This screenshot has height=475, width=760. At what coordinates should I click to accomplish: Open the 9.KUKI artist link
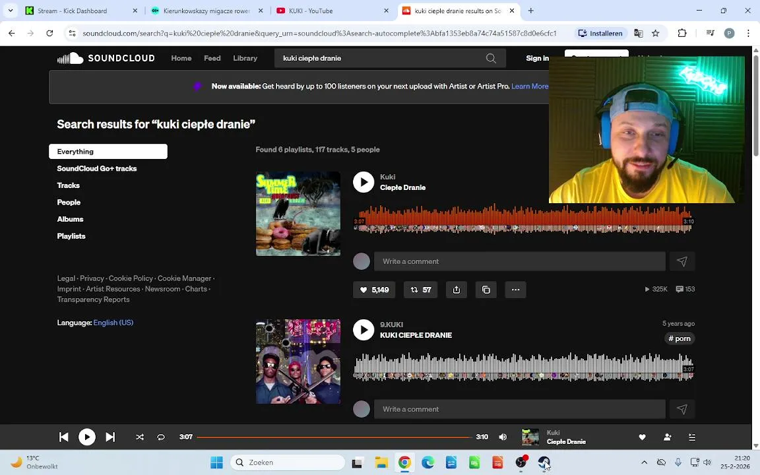392,325
